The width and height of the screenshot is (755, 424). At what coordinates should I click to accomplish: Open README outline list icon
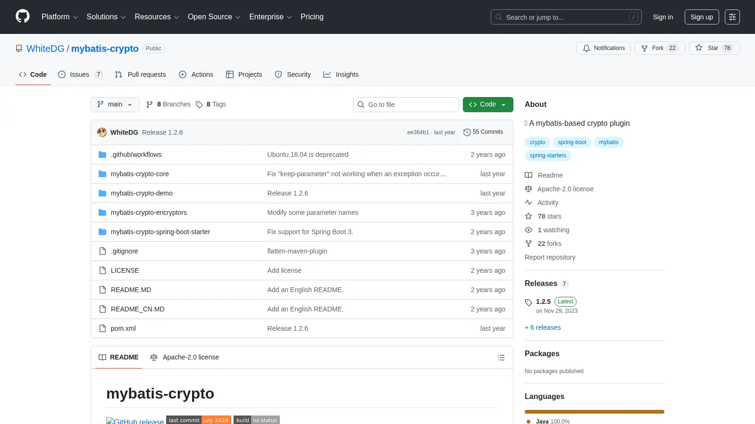(501, 358)
